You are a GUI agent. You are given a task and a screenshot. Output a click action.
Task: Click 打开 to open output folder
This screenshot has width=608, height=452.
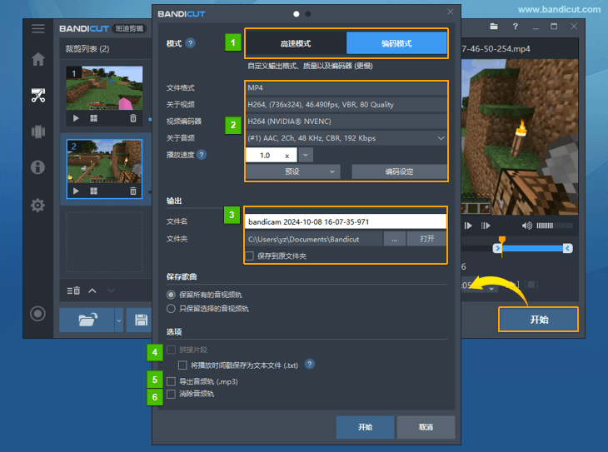pyautogui.click(x=427, y=239)
